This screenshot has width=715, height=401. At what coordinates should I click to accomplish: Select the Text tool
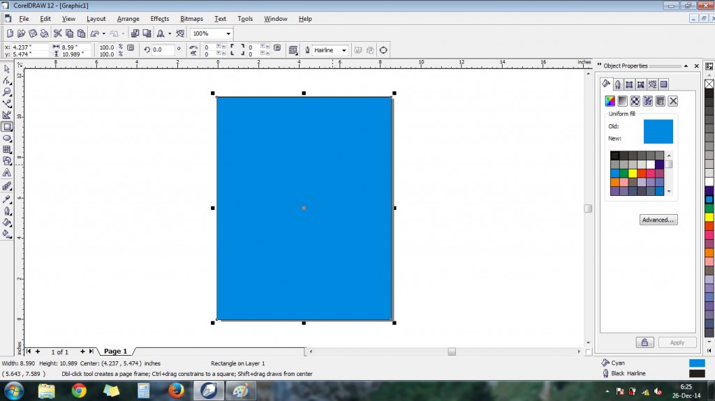click(x=7, y=173)
